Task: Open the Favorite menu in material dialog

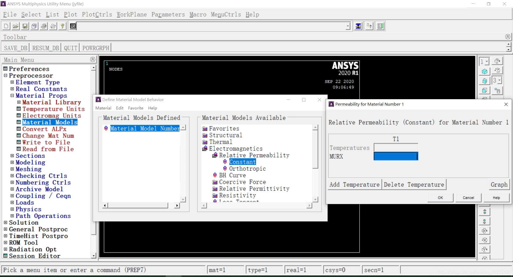Action: click(x=135, y=108)
